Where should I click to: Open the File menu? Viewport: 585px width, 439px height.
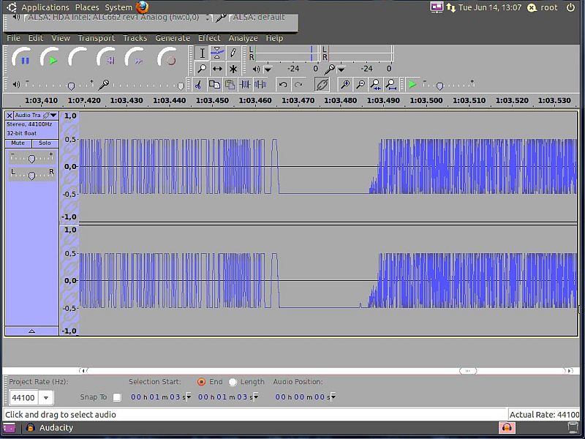coord(13,38)
